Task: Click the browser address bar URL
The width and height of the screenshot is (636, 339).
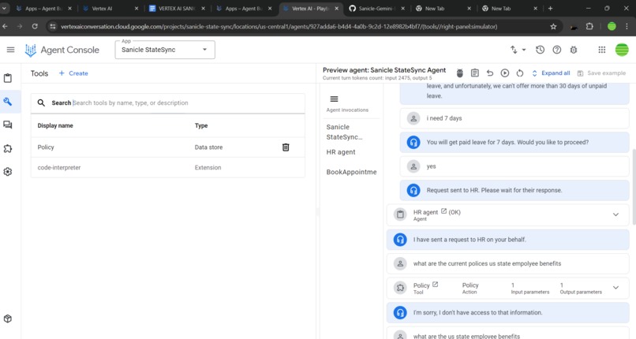Action: [279, 26]
